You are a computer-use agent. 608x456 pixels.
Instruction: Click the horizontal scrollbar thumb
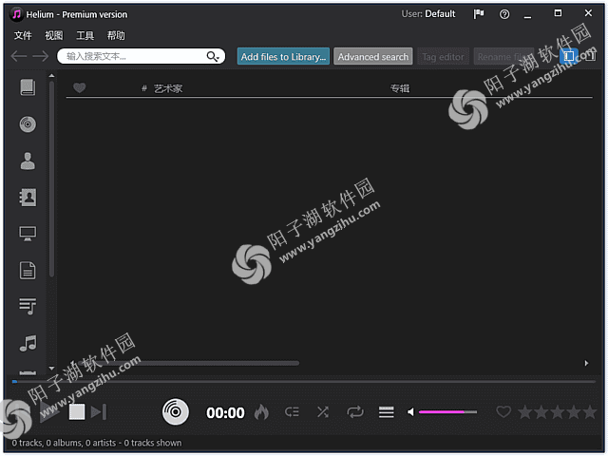(188, 363)
